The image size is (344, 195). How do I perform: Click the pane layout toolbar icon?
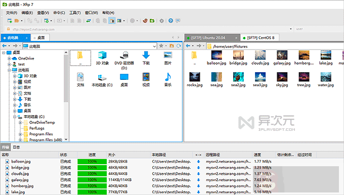pyautogui.click(x=119, y=21)
